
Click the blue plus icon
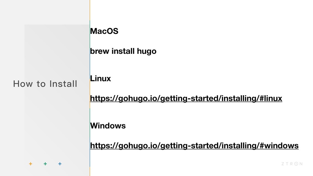pyautogui.click(x=60, y=164)
